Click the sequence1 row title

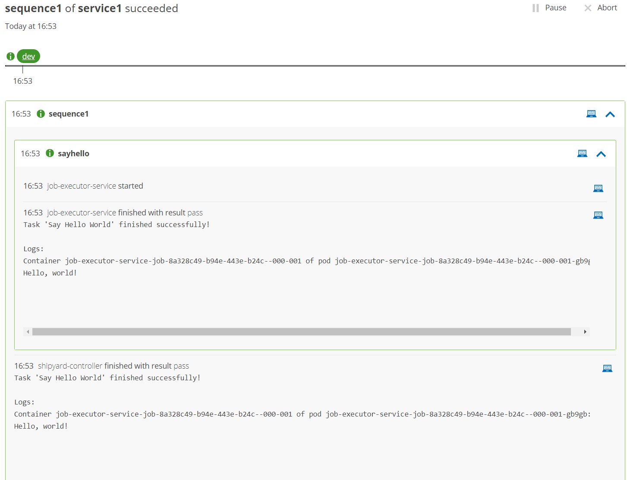[69, 114]
